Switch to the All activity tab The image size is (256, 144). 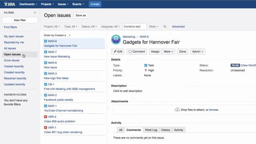pyautogui.click(x=121, y=130)
